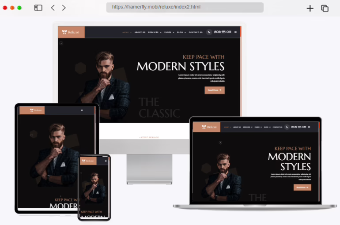
Task: Open hamburger menu on the phone
Action: [106, 161]
